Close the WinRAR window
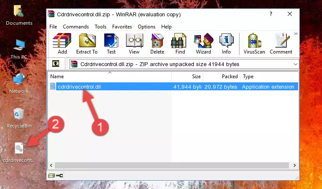 tap(290, 14)
